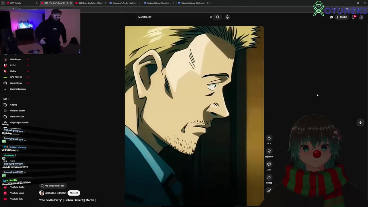
Task: Open ExPol channel in sidebar
Action: [x=13, y=65]
